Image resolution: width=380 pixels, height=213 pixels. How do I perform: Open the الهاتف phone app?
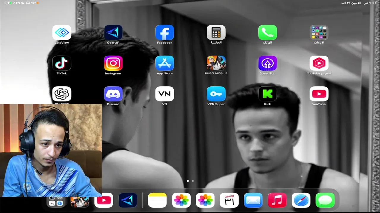267,33
